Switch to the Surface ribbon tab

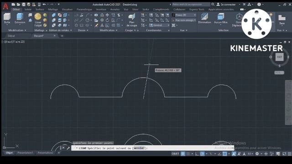click(40, 10)
